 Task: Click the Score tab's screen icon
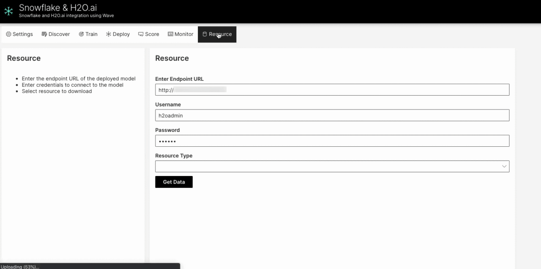pos(141,34)
